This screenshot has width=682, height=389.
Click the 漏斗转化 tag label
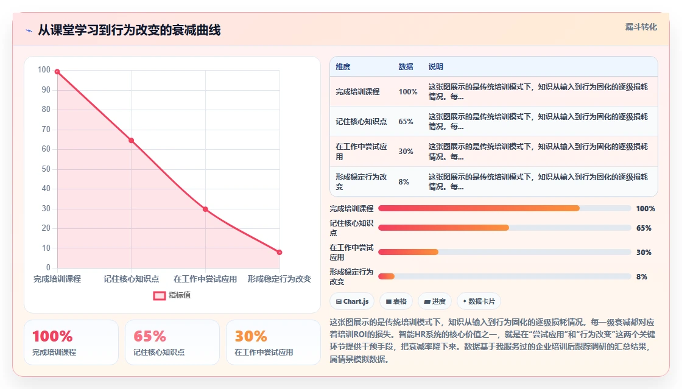[641, 27]
